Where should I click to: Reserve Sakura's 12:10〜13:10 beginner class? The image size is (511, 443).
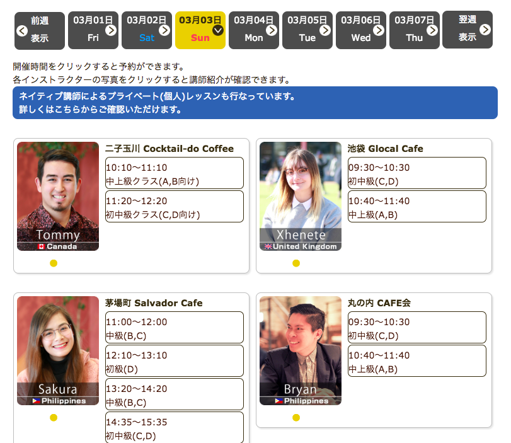click(x=174, y=362)
